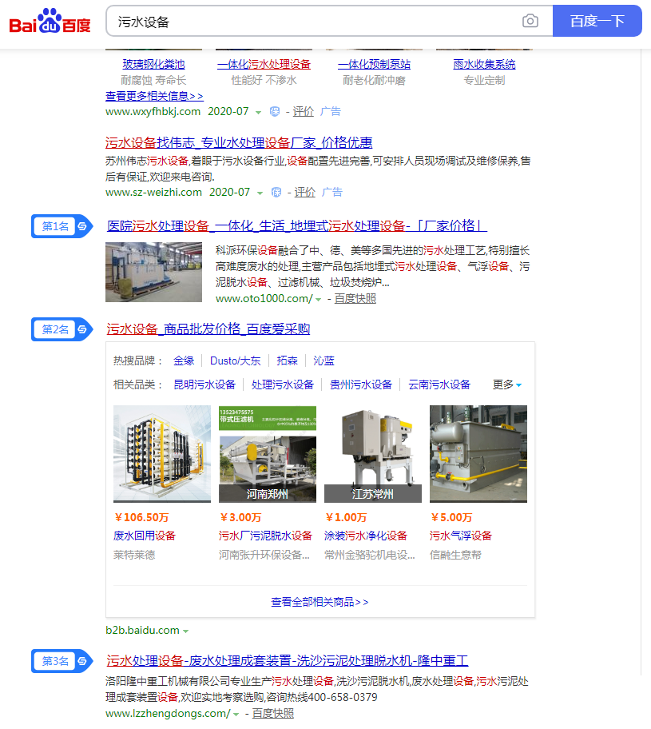Expand dropdown next to www.lzzhengdongs.com
Image resolution: width=651 pixels, height=729 pixels.
[x=236, y=714]
